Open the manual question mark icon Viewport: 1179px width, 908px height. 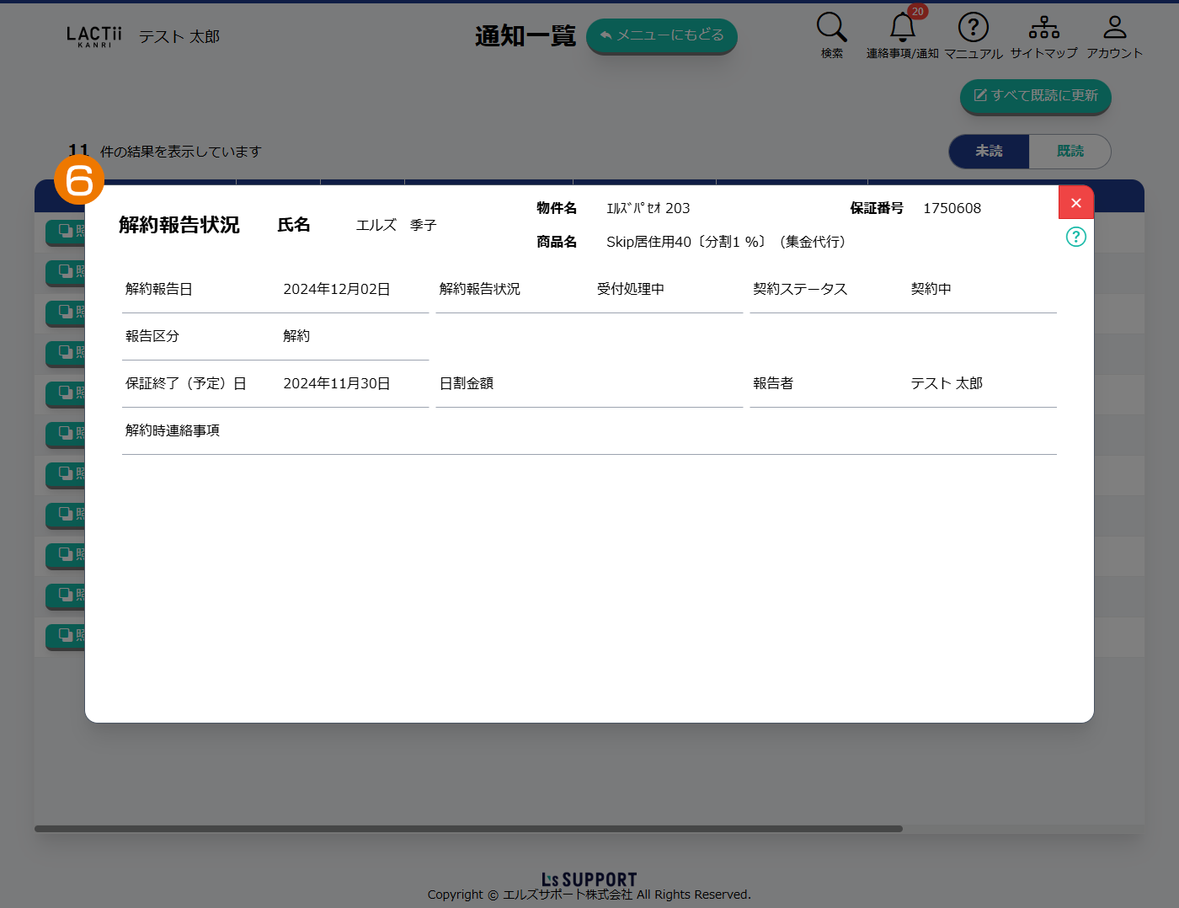click(973, 28)
